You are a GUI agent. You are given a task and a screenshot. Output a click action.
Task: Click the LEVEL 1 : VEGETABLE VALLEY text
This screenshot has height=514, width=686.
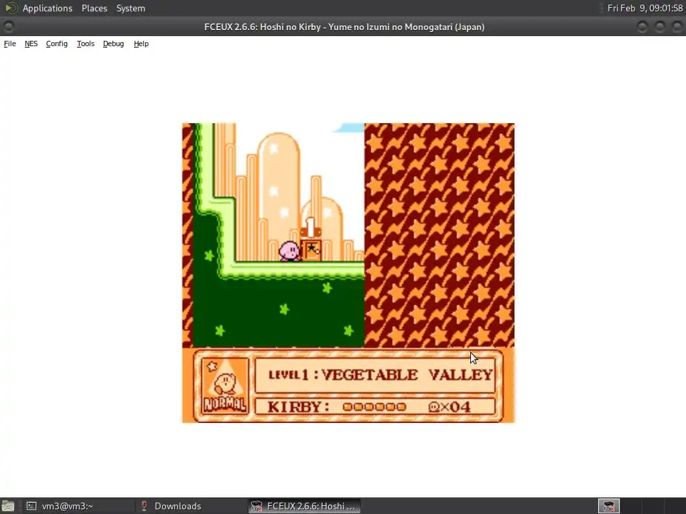pyautogui.click(x=381, y=375)
